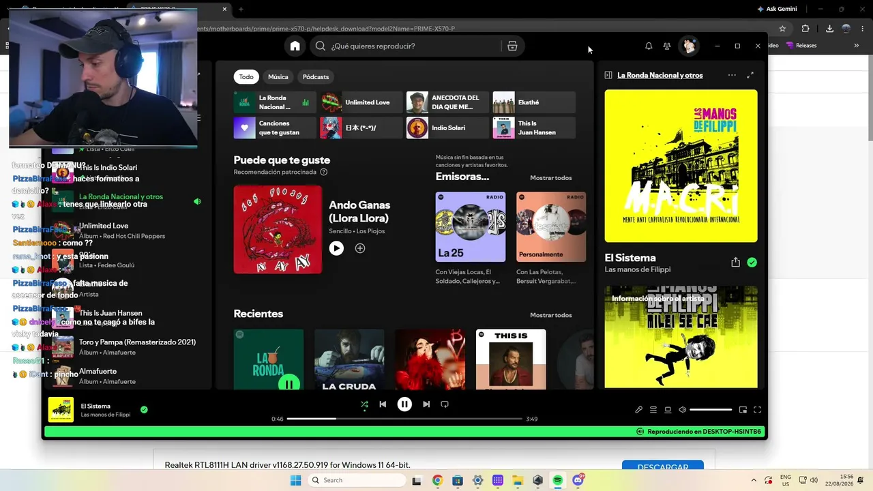Open Spotify notifications via the bell icon
This screenshot has height=491, width=873.
pyautogui.click(x=649, y=46)
